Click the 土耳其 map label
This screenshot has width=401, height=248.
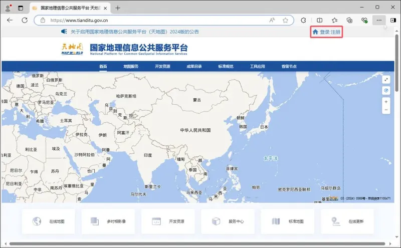tap(66, 120)
